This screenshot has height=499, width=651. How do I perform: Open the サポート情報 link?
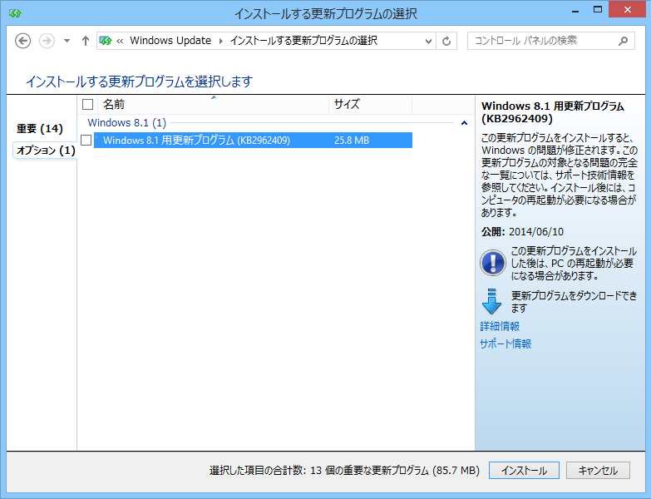506,343
